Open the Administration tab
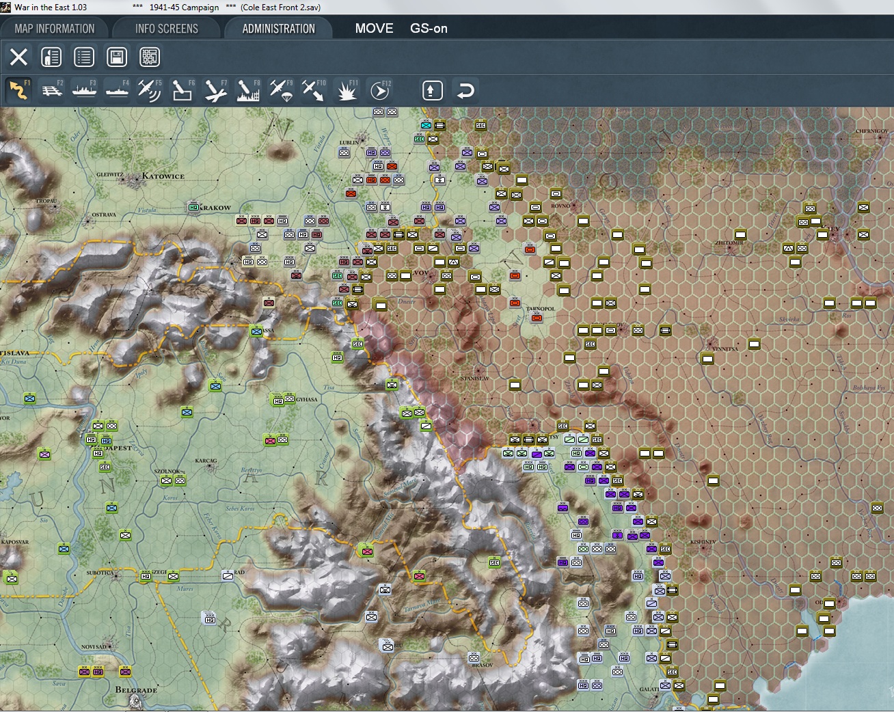The image size is (894, 712). [278, 29]
